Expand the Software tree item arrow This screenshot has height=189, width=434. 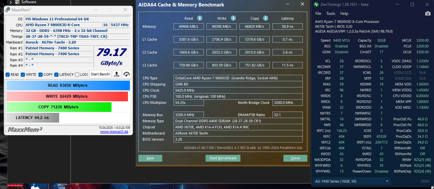11,2
